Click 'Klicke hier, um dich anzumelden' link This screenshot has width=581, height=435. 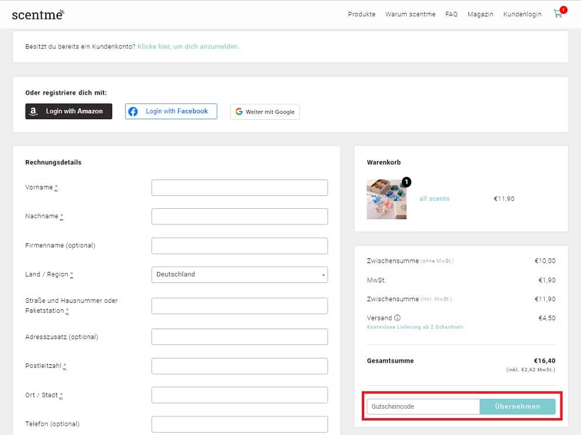[188, 46]
